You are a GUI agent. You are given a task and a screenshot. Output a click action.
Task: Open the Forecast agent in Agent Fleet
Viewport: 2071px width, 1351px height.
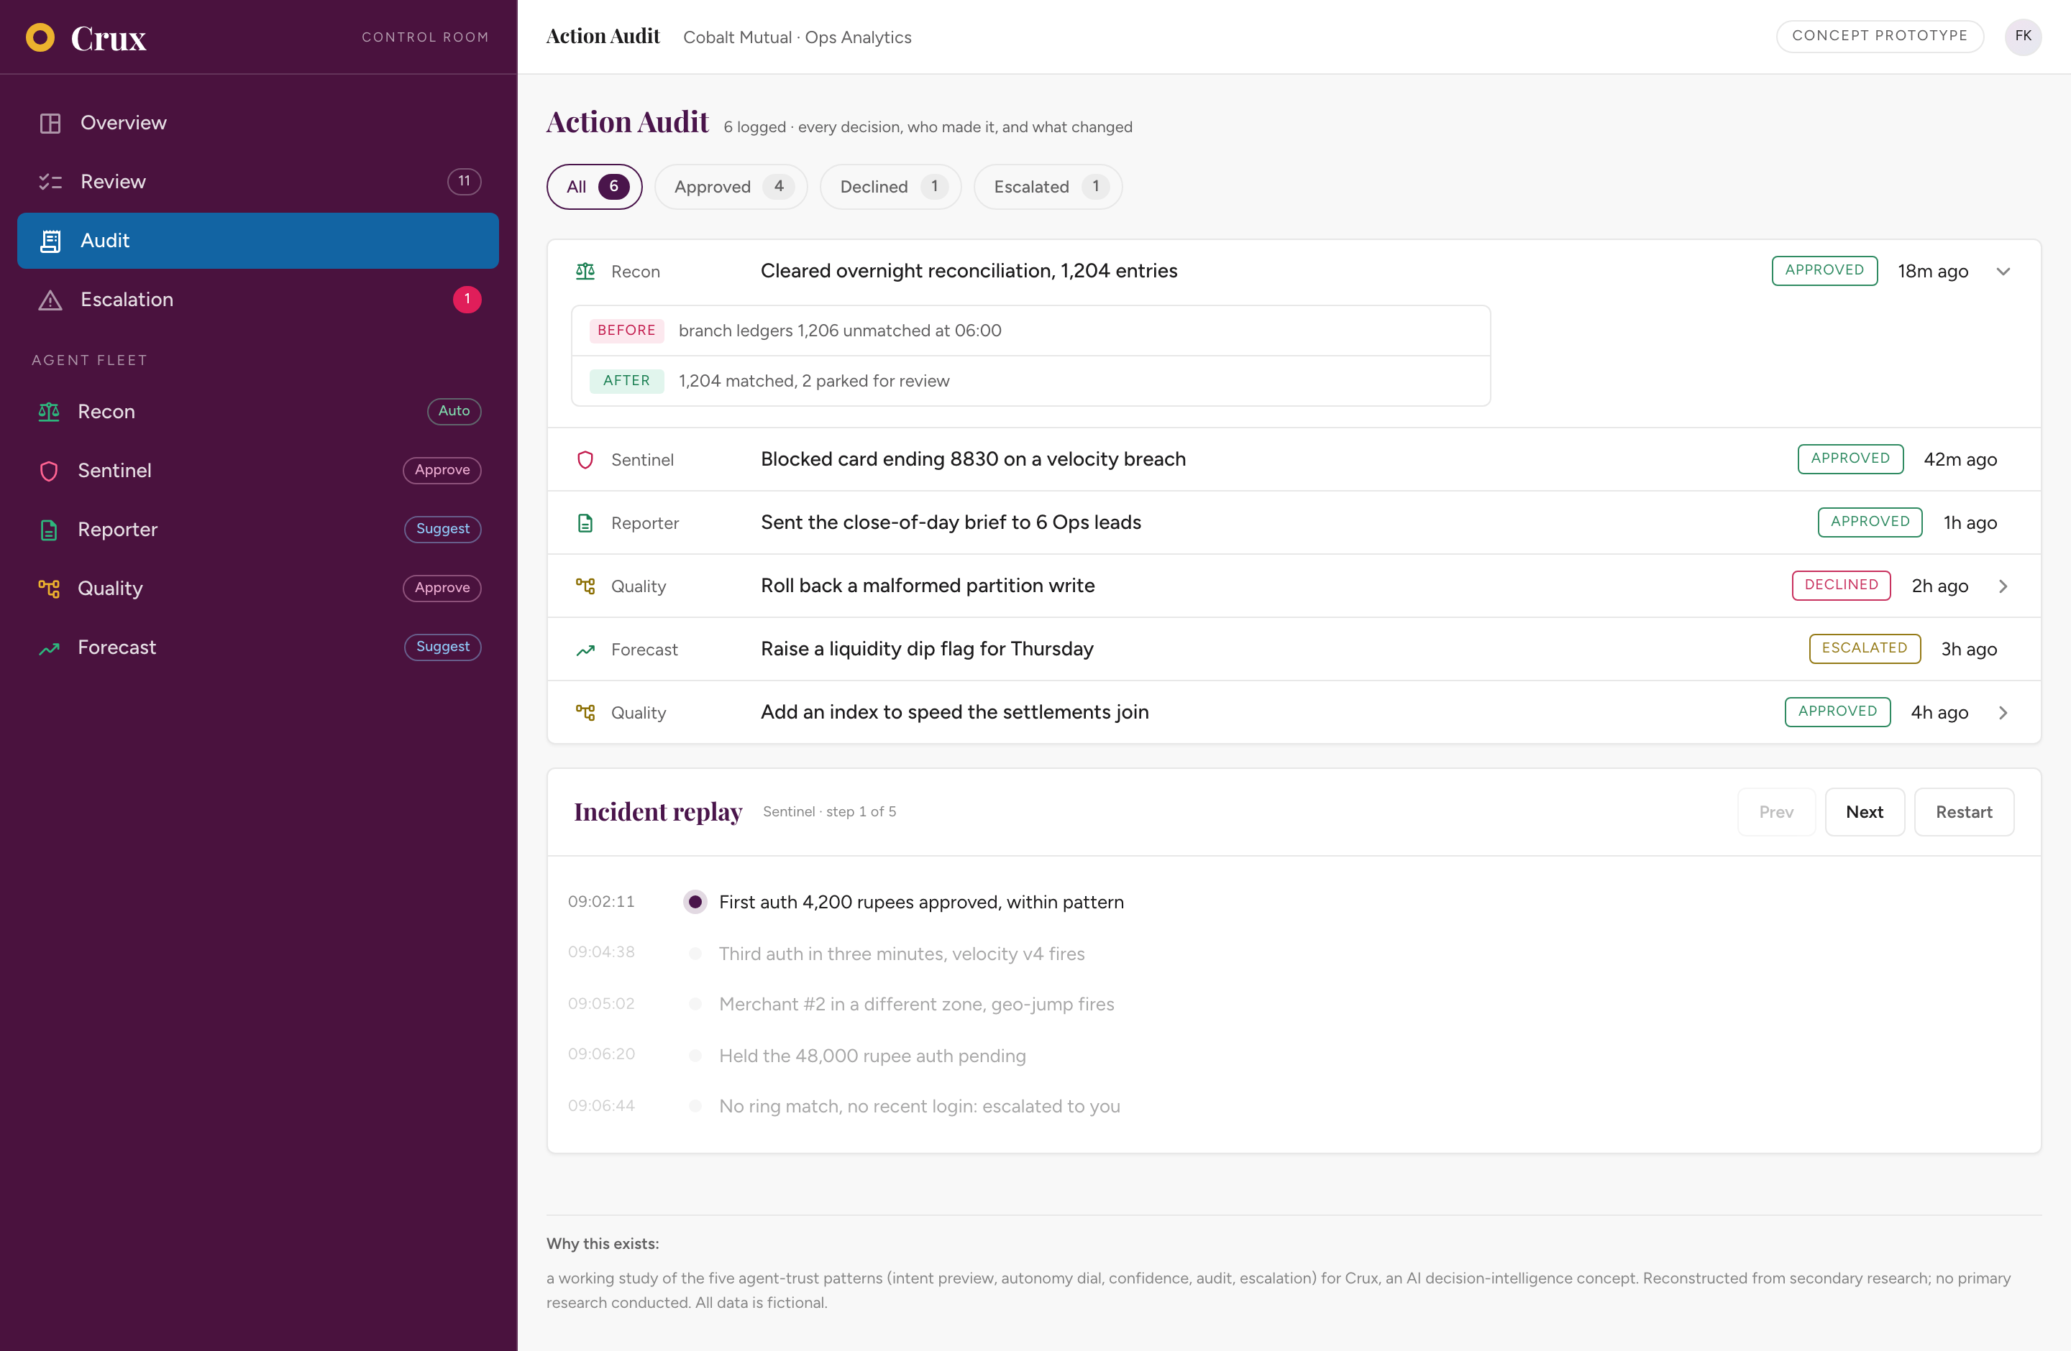tap(257, 647)
